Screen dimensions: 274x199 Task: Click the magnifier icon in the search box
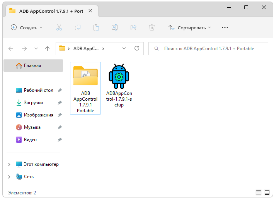click(x=157, y=49)
